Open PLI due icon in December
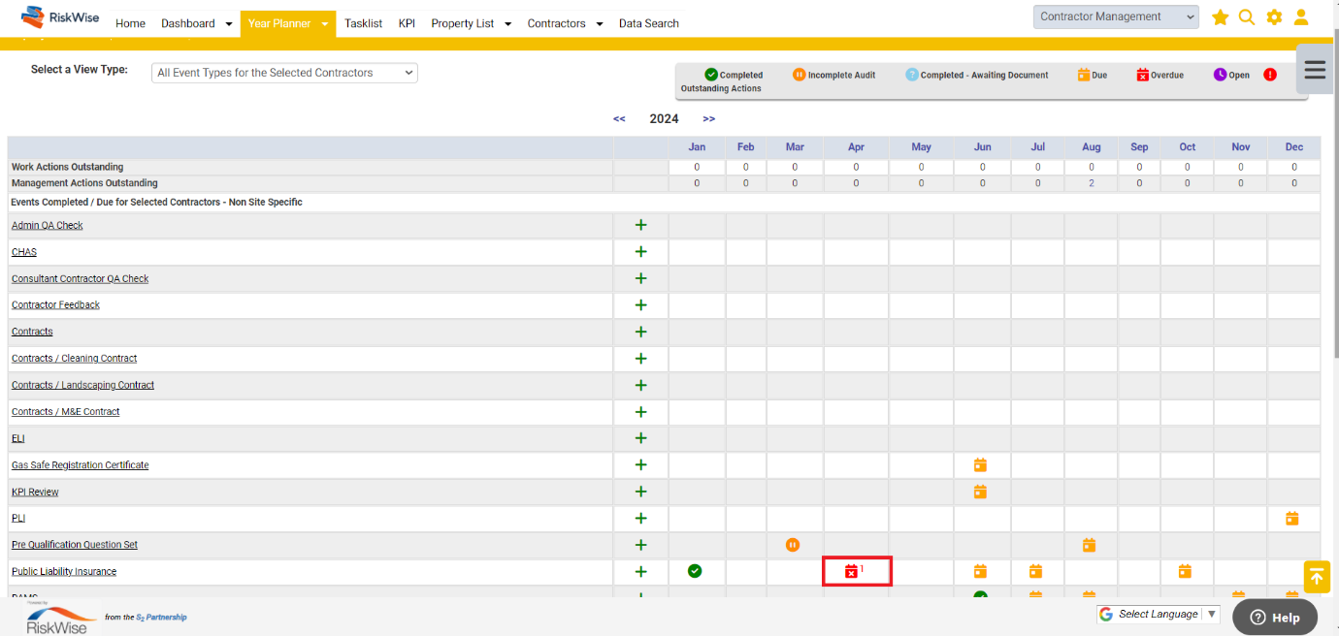The image size is (1339, 636). click(x=1292, y=519)
